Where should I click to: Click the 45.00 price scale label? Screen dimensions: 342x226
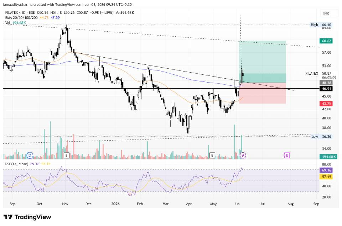pos(327,96)
